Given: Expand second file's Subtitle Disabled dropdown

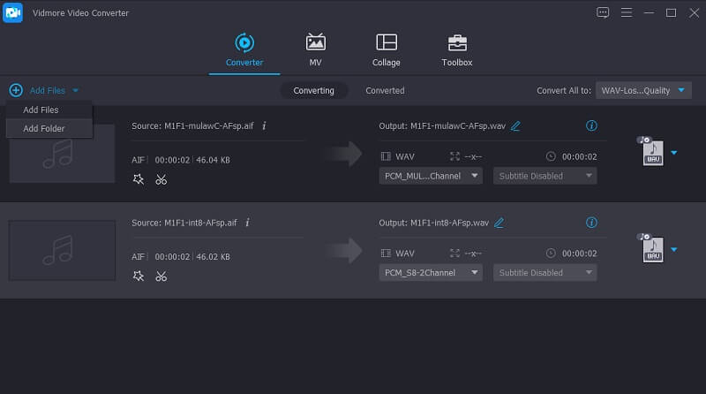Looking at the screenshot, I should [545, 272].
